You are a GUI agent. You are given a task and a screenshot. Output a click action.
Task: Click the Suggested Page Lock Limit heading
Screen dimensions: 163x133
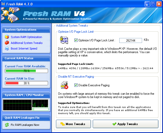[76, 64]
